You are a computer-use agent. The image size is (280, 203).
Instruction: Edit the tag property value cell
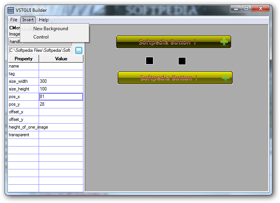point(61,74)
